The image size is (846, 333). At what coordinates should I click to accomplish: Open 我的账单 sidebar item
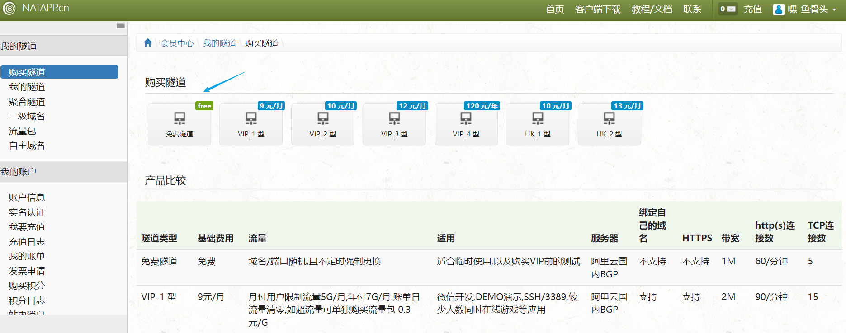(x=27, y=256)
